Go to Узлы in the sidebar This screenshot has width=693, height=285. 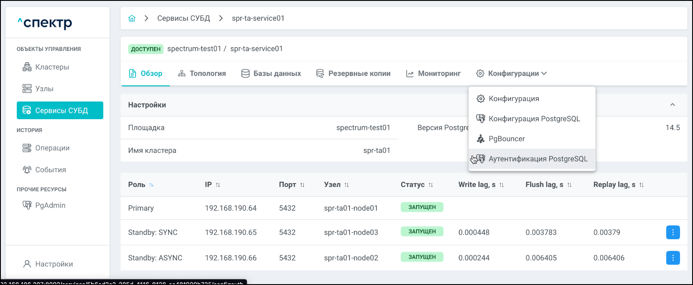tap(44, 89)
